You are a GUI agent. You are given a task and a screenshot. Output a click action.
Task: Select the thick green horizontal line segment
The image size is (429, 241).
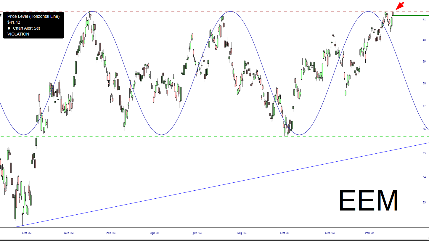tap(411, 15)
